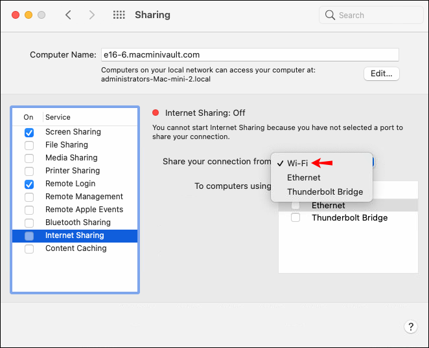This screenshot has height=348, width=429.
Task: Click the red Internet Sharing status indicator
Action: (156, 113)
